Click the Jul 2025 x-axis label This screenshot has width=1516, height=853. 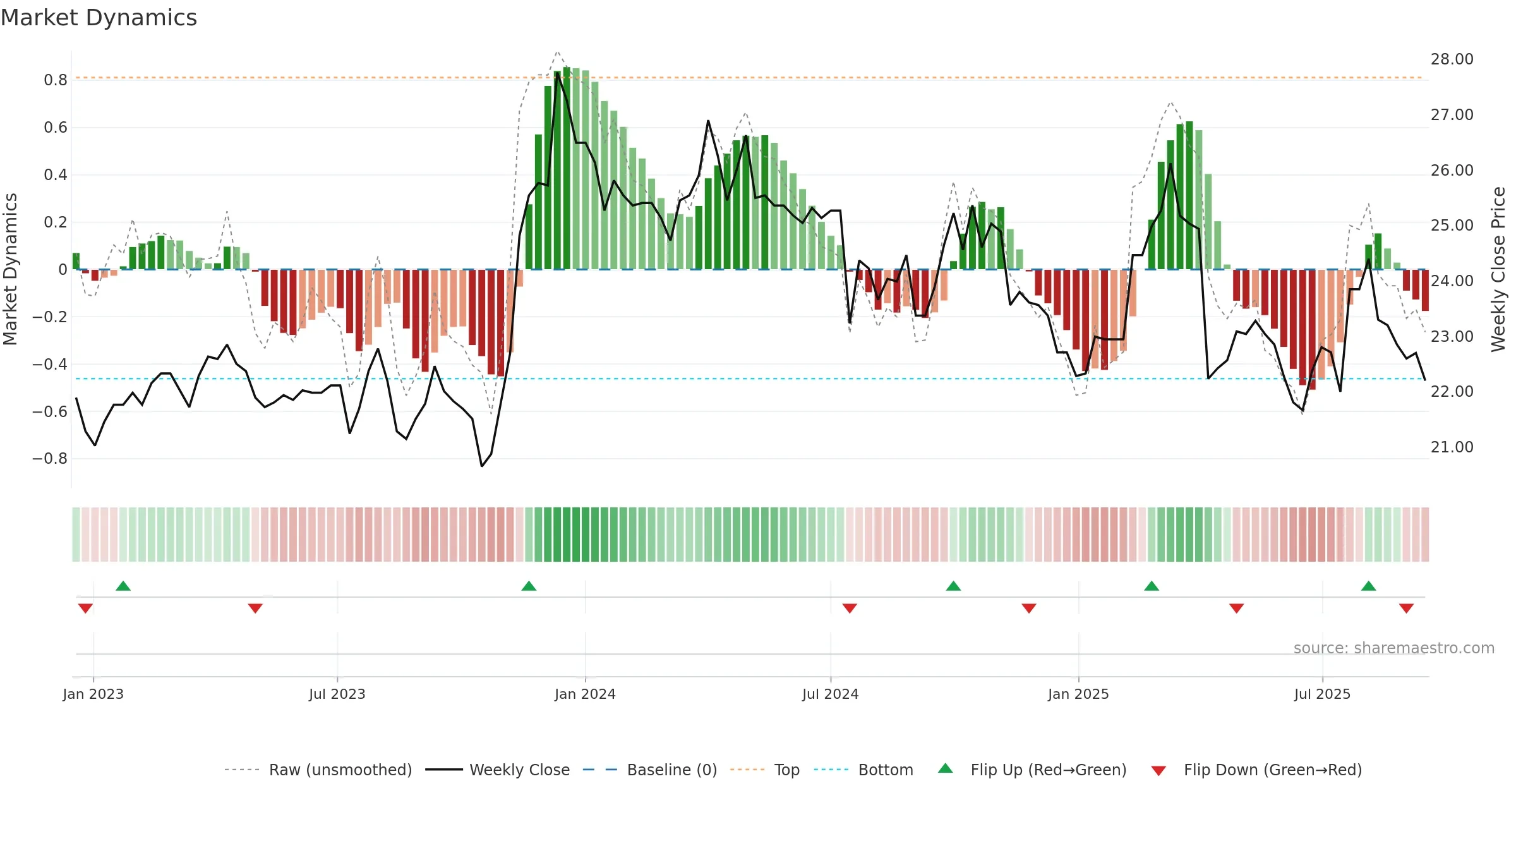click(1322, 694)
